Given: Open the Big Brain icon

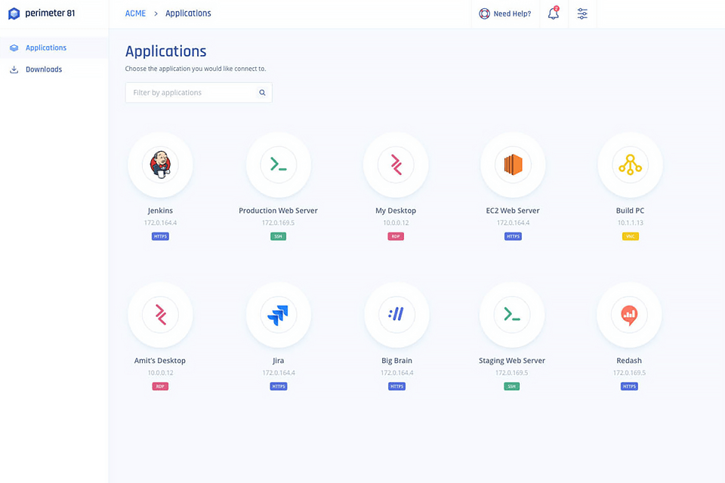Looking at the screenshot, I should pyautogui.click(x=396, y=315).
